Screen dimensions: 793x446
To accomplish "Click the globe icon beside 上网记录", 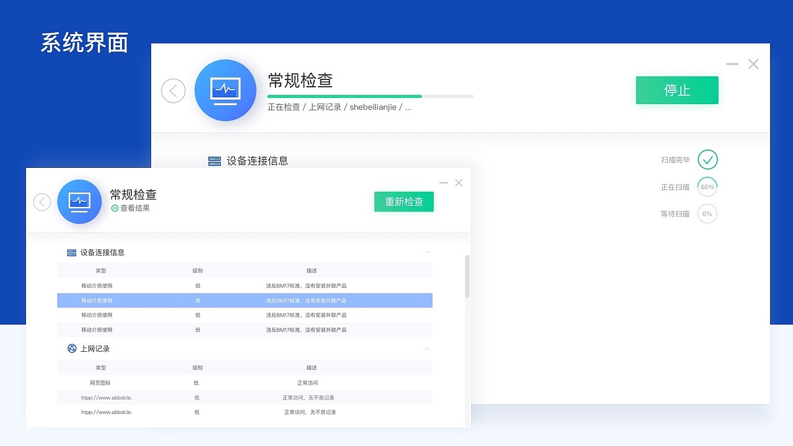I will tap(72, 348).
